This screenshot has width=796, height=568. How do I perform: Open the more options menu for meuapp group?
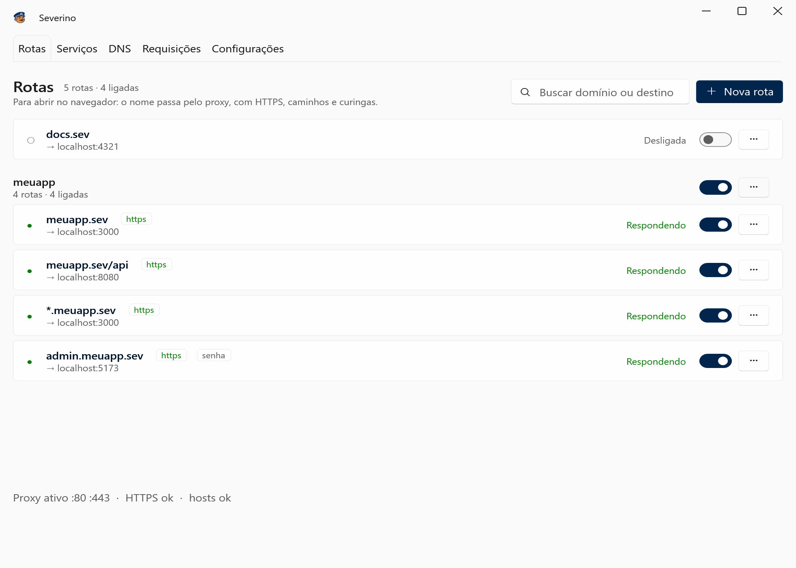click(753, 187)
